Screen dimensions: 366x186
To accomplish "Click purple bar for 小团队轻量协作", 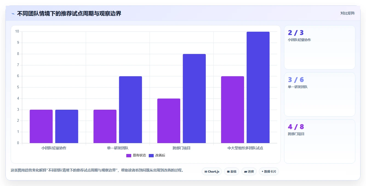I will tap(41, 126).
